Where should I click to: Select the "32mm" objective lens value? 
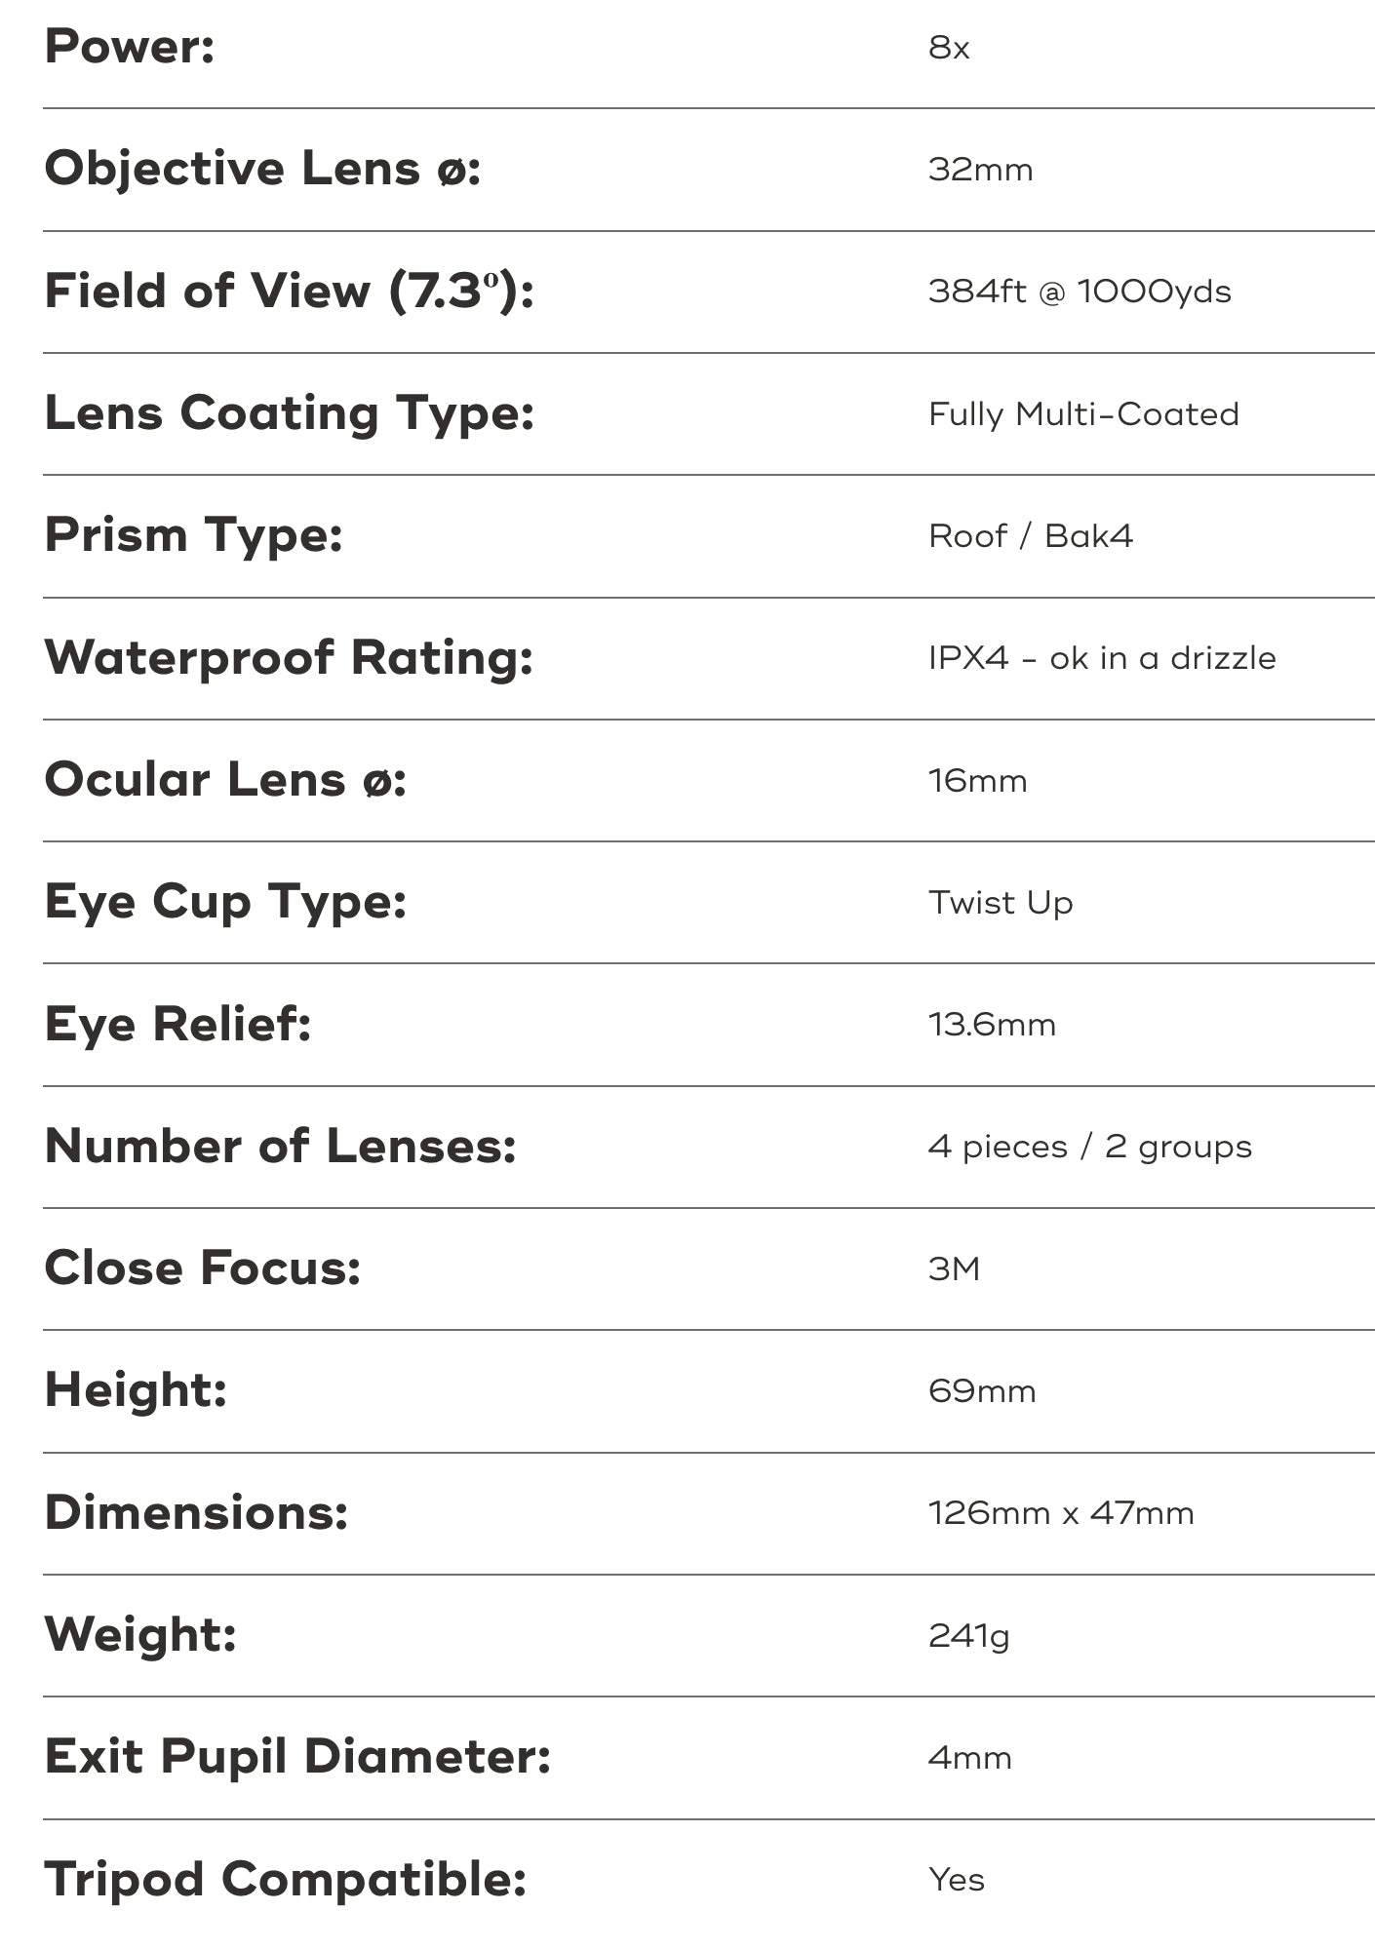(x=980, y=170)
